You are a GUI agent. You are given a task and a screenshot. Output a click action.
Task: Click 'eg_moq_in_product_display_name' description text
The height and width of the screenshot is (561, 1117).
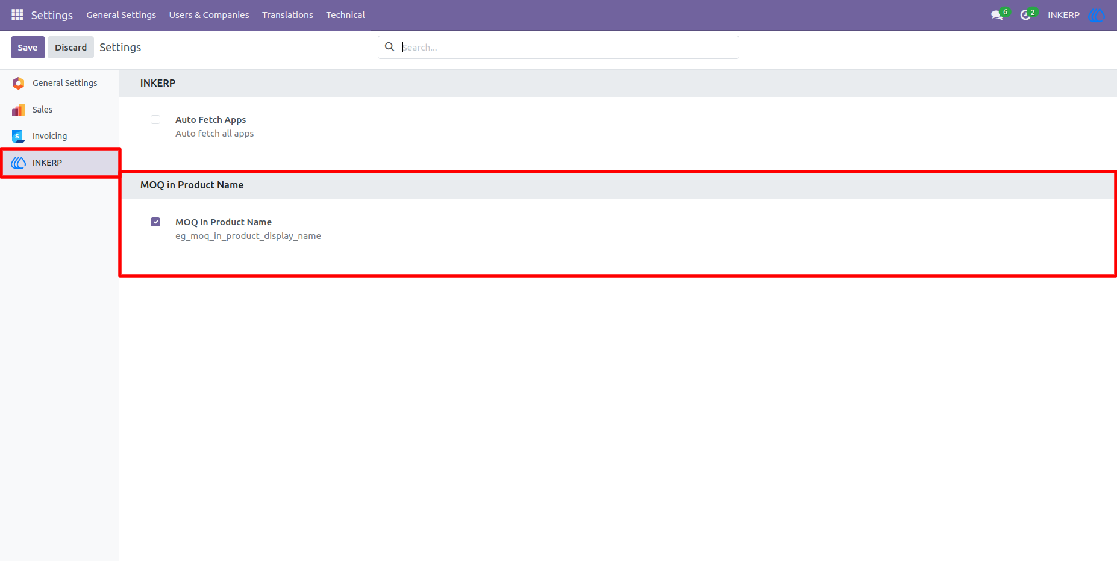coord(248,236)
